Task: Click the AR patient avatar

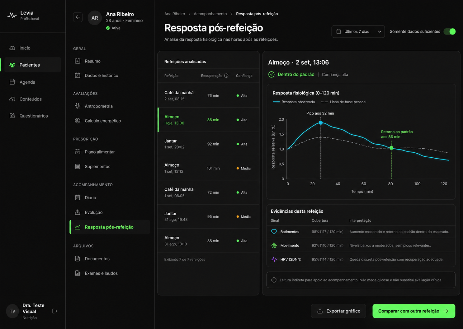Action: [x=95, y=18]
